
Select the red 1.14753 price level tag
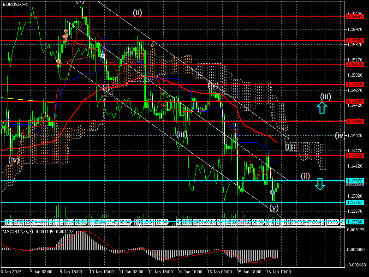[x=355, y=102]
